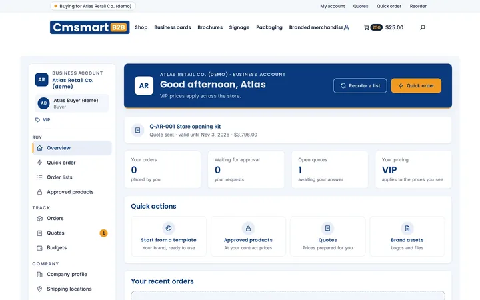Click the orange badge 1 next to Quotes
Screen dimensions: 480x300
pyautogui.click(x=103, y=233)
